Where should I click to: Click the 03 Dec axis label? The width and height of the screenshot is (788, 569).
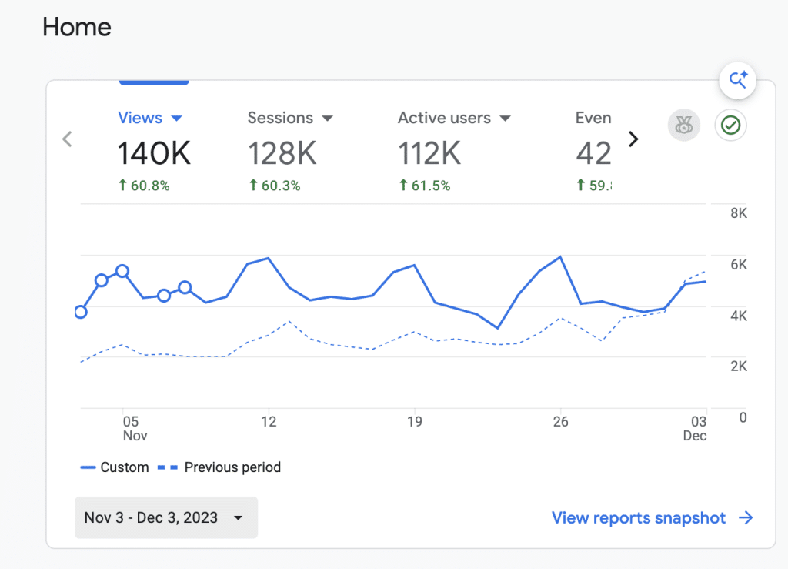695,428
